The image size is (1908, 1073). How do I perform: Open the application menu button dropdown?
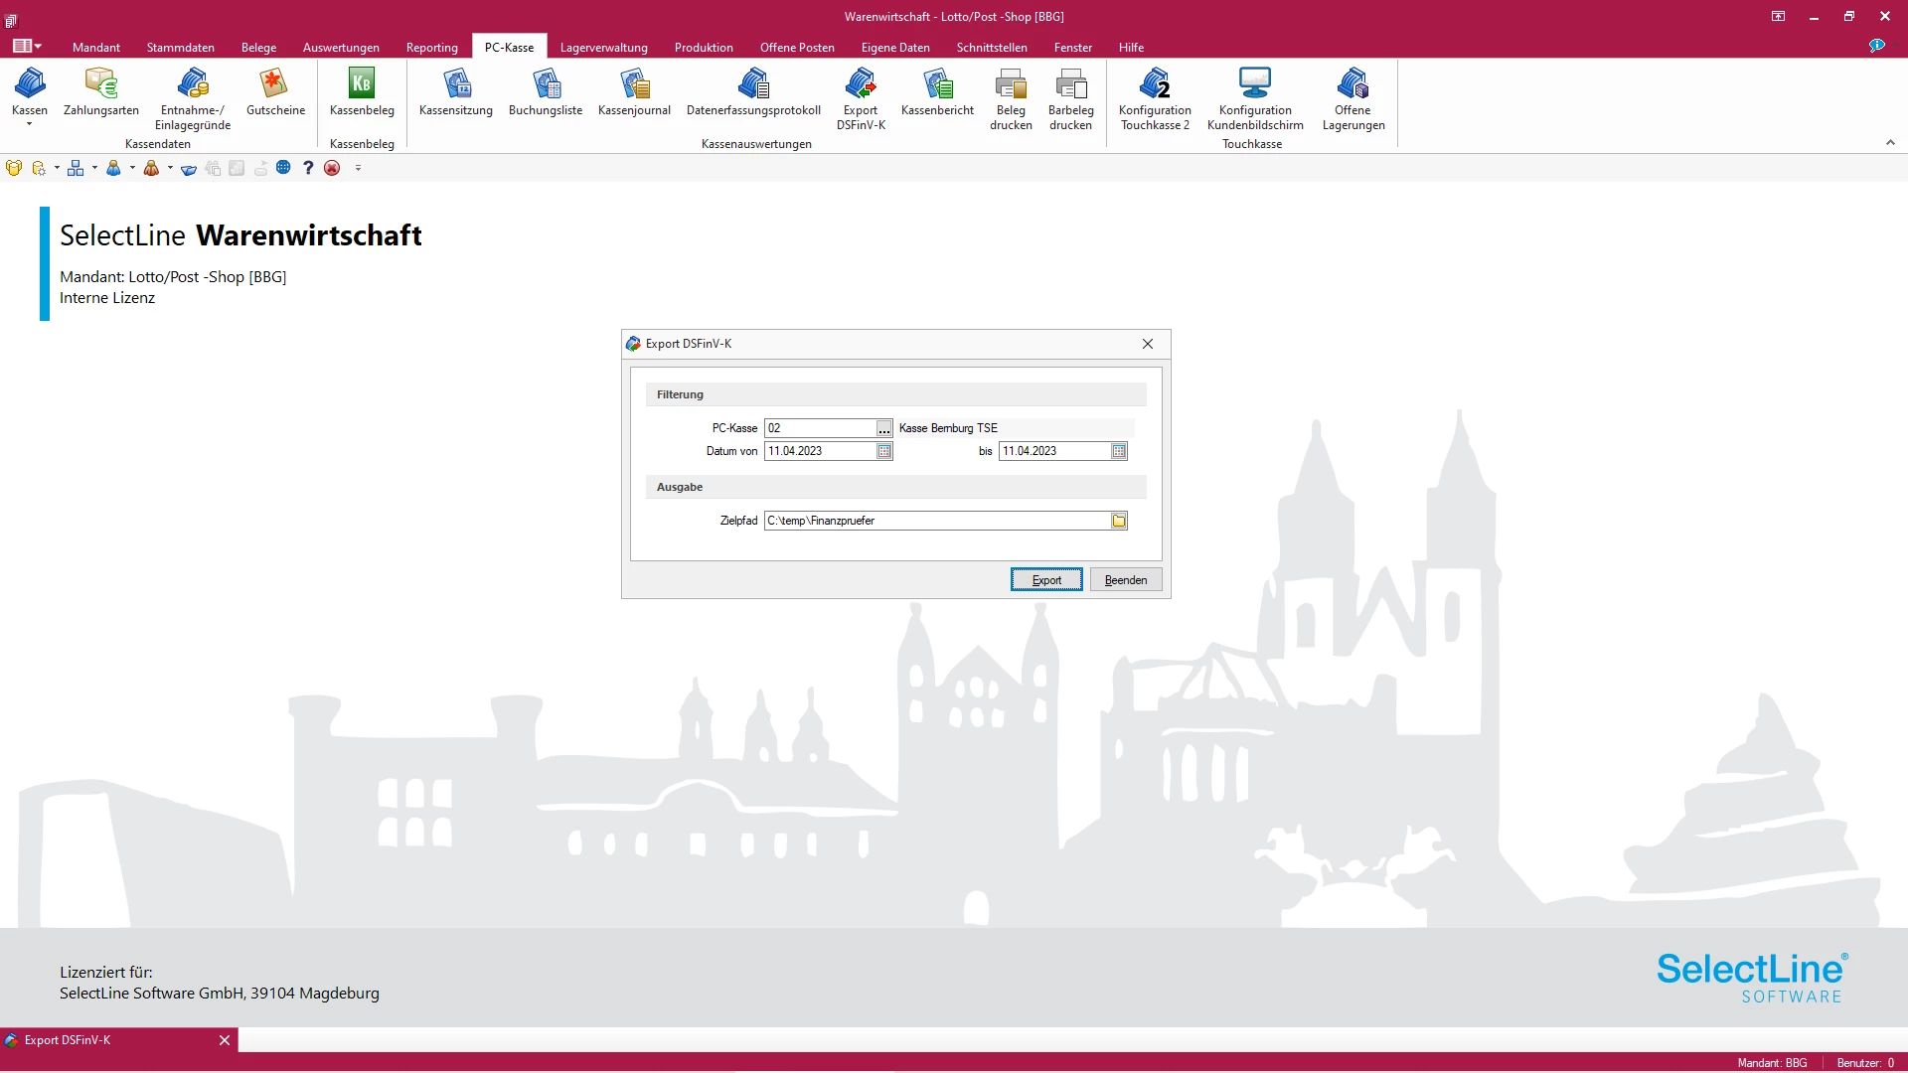[x=27, y=46]
